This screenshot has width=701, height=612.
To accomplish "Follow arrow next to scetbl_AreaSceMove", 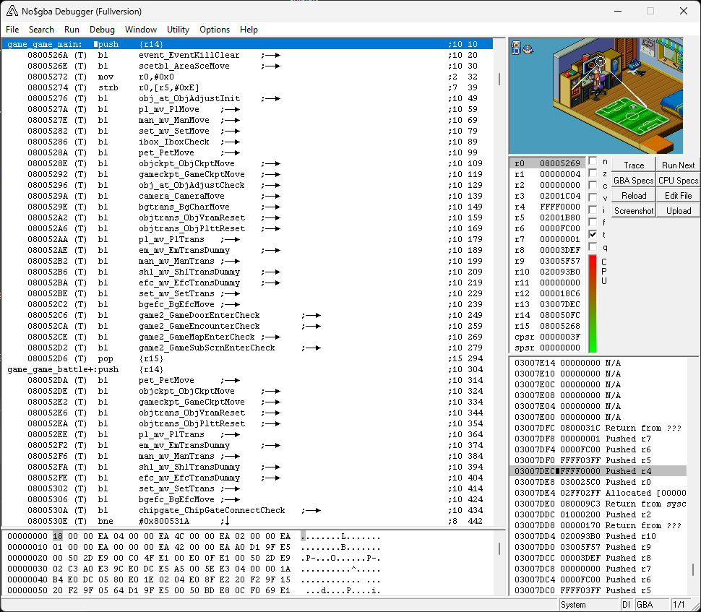I will point(271,66).
